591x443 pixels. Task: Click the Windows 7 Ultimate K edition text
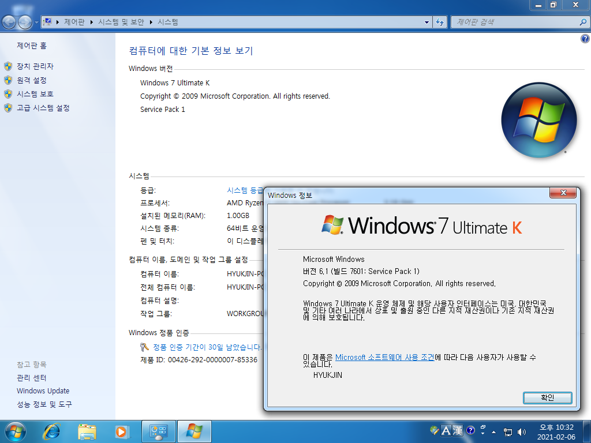click(x=175, y=83)
